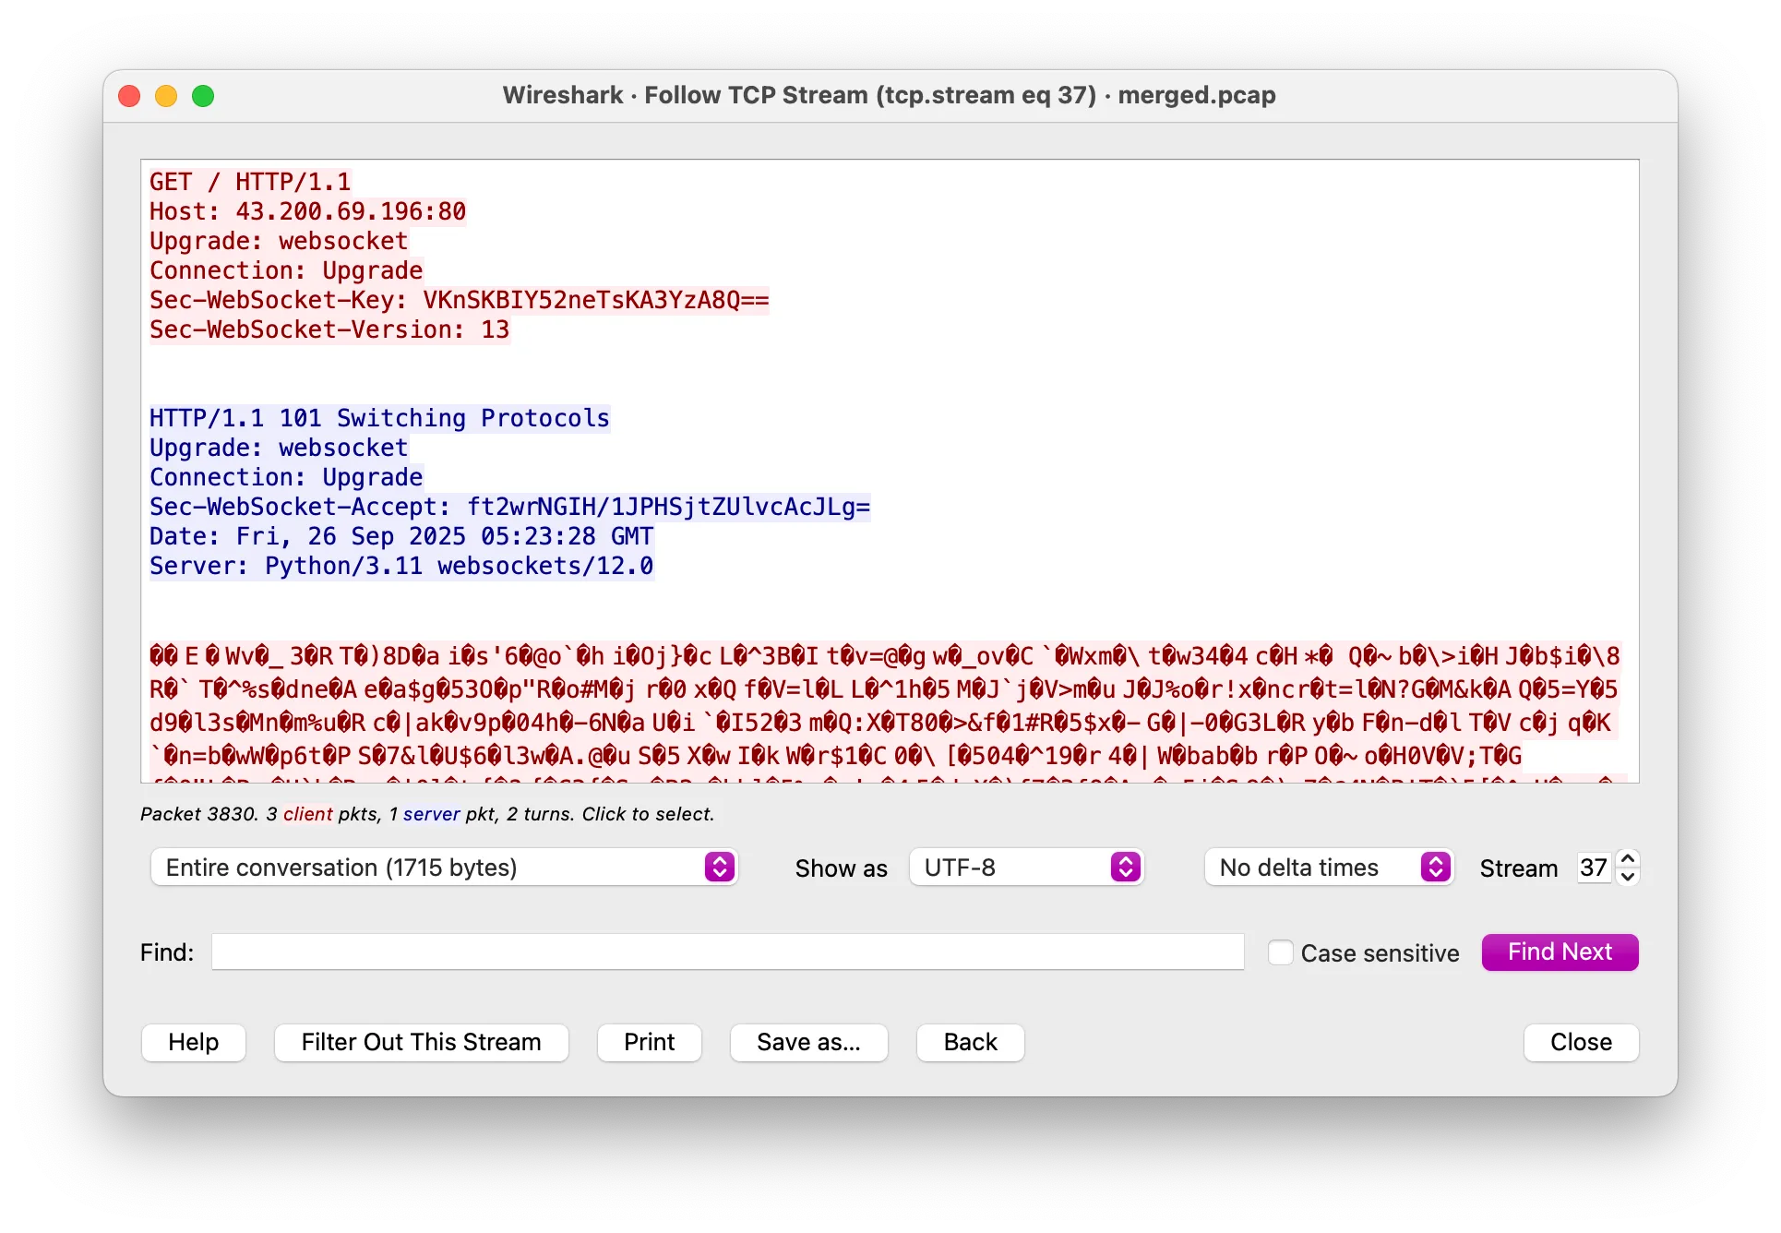This screenshot has width=1781, height=1233.
Task: Minimize the Wireshark window
Action: [166, 95]
